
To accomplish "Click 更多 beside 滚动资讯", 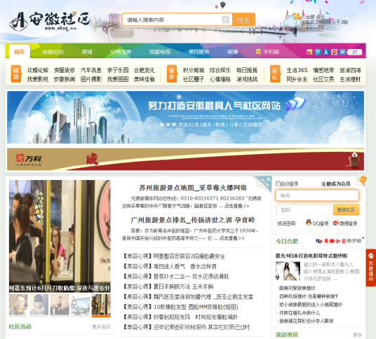I will coord(357,335).
